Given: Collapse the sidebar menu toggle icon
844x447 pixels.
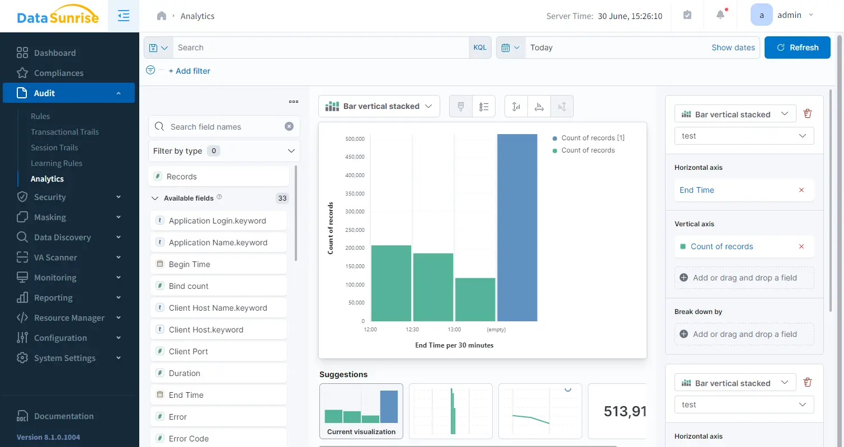Looking at the screenshot, I should [124, 16].
